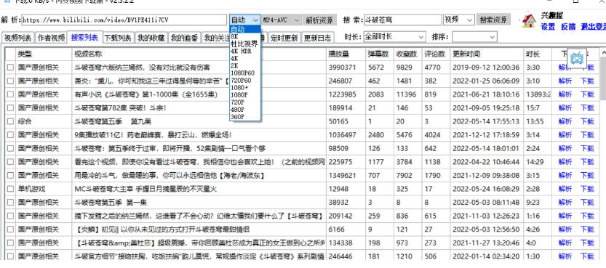The width and height of the screenshot is (606, 268).
Task: Tick checkbox for 斗破苍穹第五季 第九集 row
Action: tap(10, 122)
